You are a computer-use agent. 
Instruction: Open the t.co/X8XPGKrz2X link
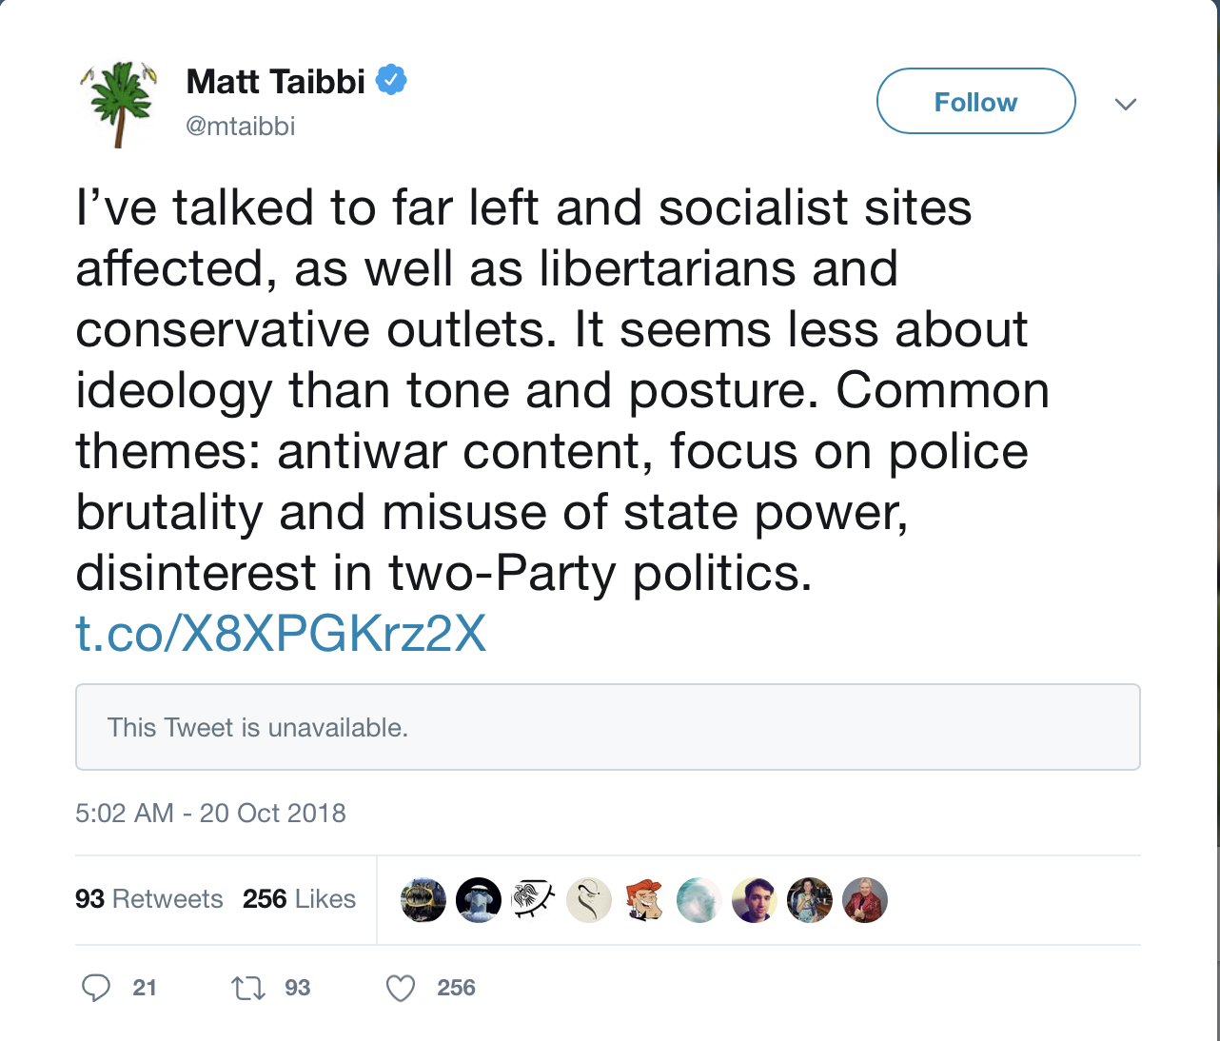(x=281, y=634)
